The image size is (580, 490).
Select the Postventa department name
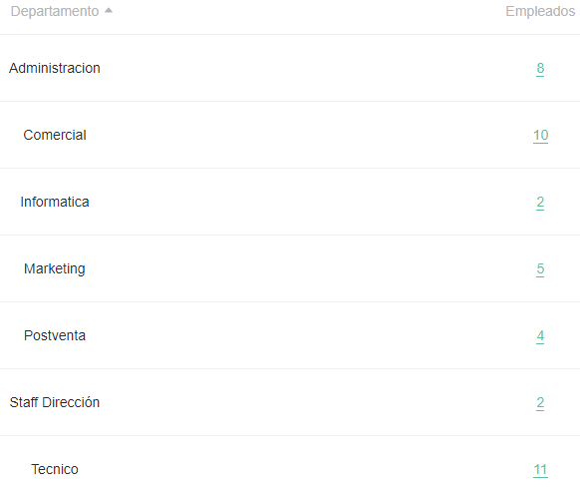click(x=55, y=336)
